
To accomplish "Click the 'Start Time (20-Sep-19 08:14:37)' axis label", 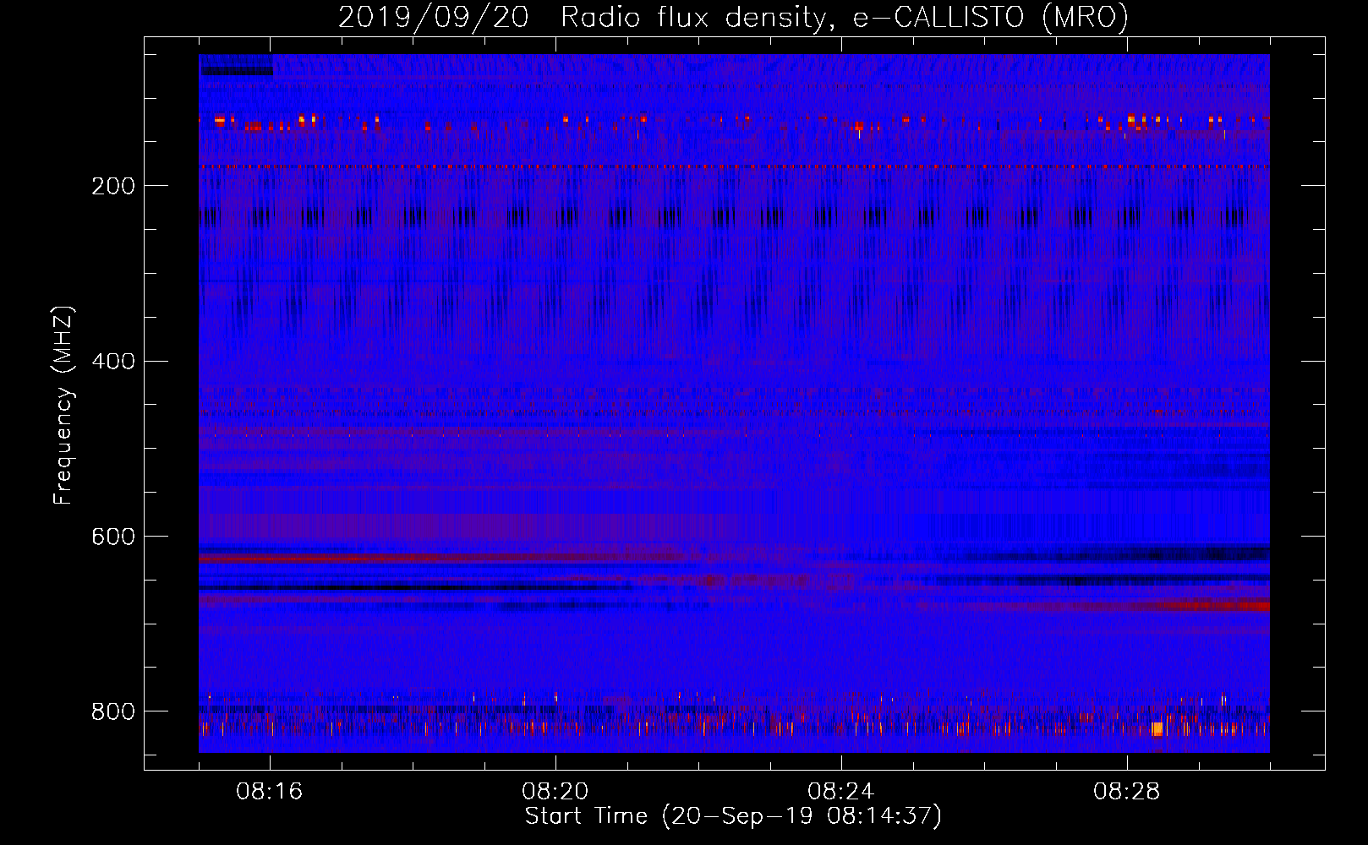I will tap(733, 816).
